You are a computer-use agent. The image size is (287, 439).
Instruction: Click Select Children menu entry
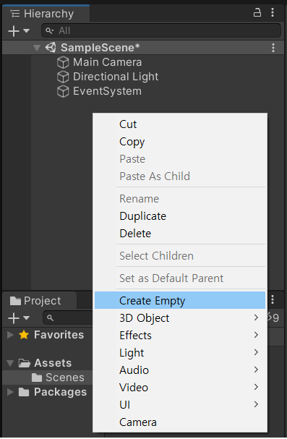pyautogui.click(x=180, y=256)
